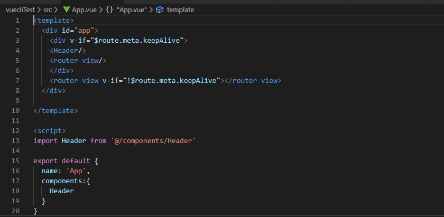Click line number 20 in the gutter
Image resolution: width=444 pixels, height=217 pixels.
(x=15, y=211)
